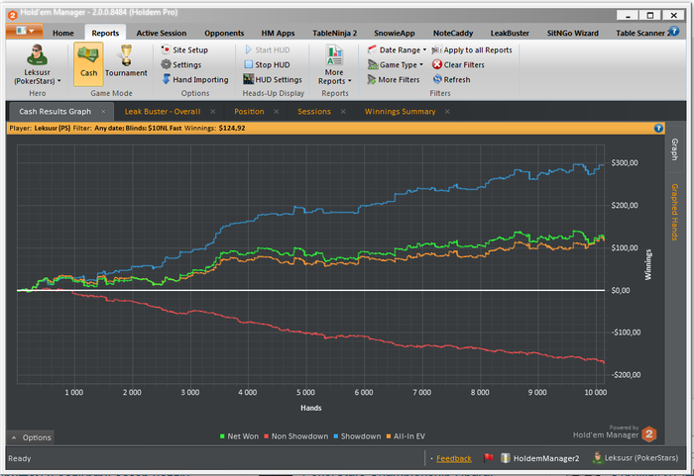
Task: Open Site Setup options
Action: click(184, 49)
